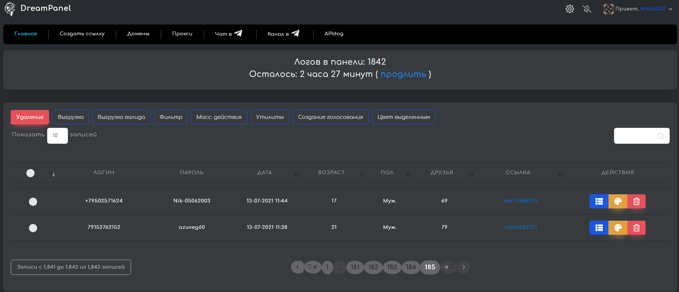This screenshot has width=679, height=292.
Task: Click the red trash icon in first row
Action: 636,201
